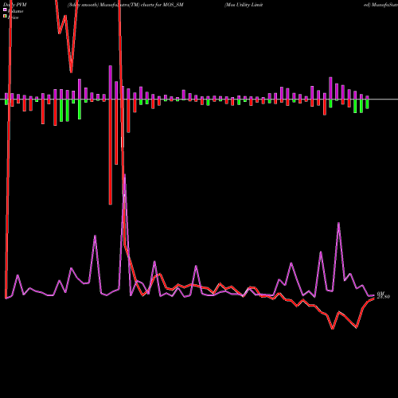Click the red-green Price legend swatch
The height and width of the screenshot is (398, 398).
coord(5,17)
